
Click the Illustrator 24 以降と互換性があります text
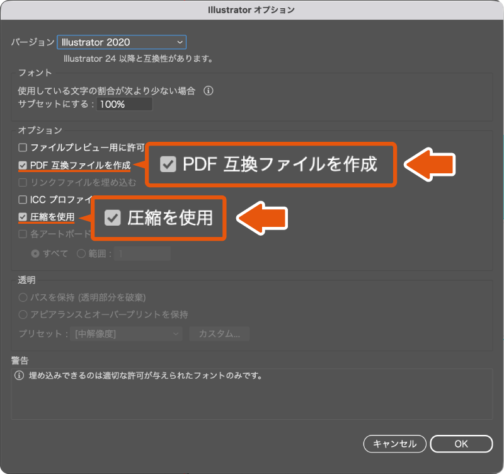coord(138,59)
